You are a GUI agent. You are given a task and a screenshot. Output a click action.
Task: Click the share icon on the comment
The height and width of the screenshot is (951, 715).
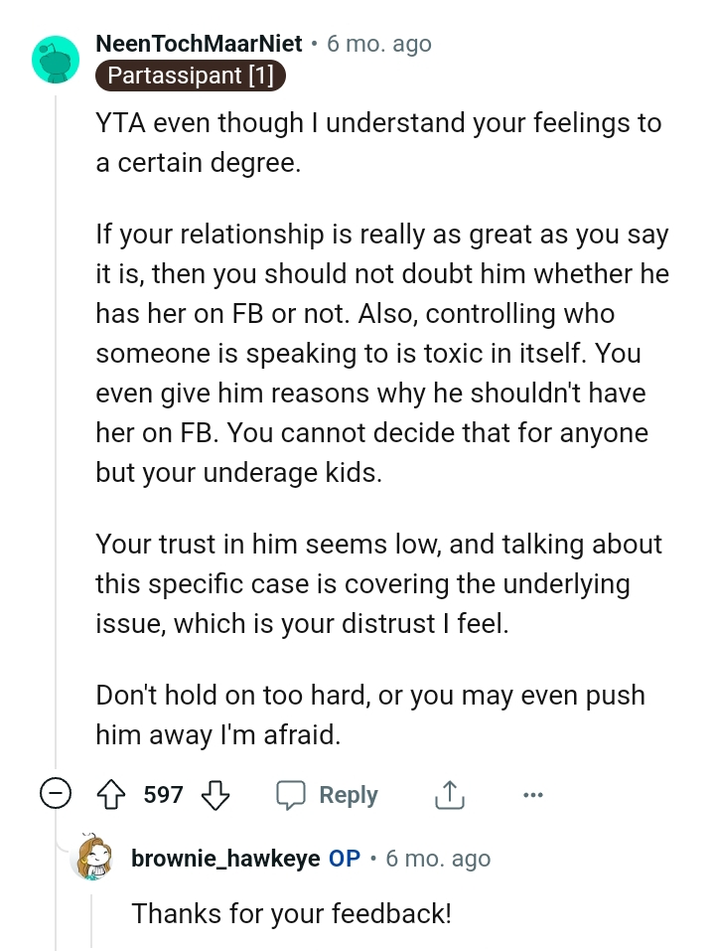(449, 795)
